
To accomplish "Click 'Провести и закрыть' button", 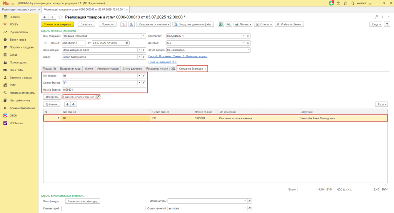I will 57,24.
